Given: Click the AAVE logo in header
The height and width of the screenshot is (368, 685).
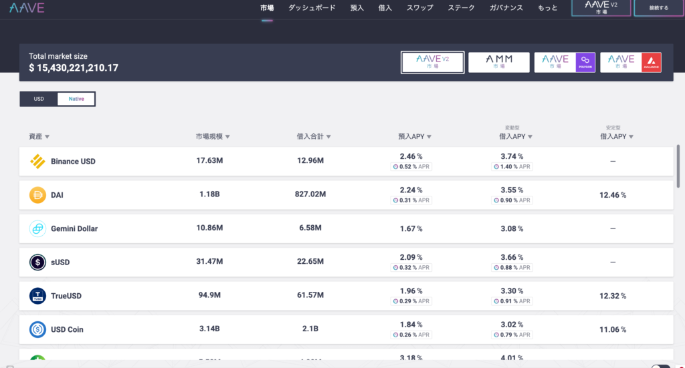Looking at the screenshot, I should [27, 8].
